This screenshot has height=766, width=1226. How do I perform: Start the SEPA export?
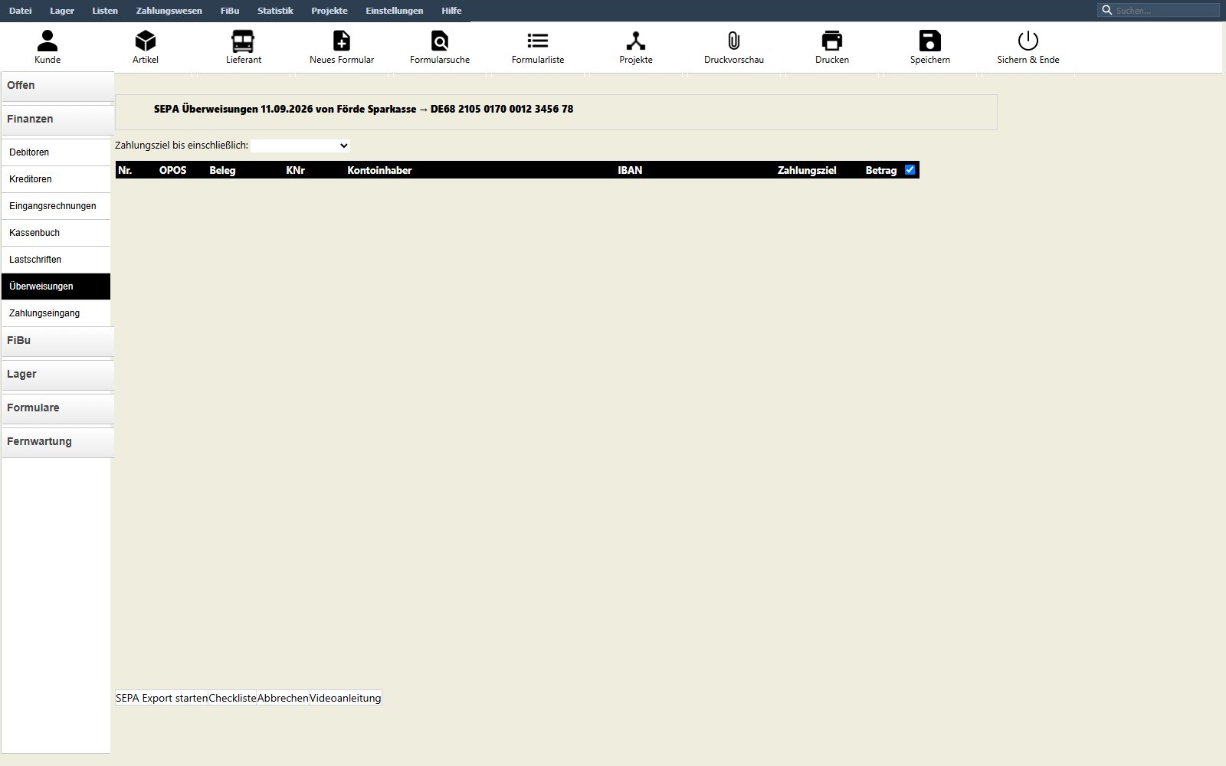[162, 698]
